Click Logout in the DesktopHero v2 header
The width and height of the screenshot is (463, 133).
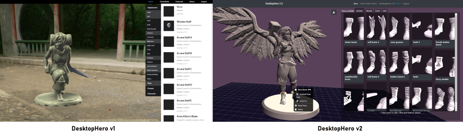pyautogui.click(x=406, y=3)
